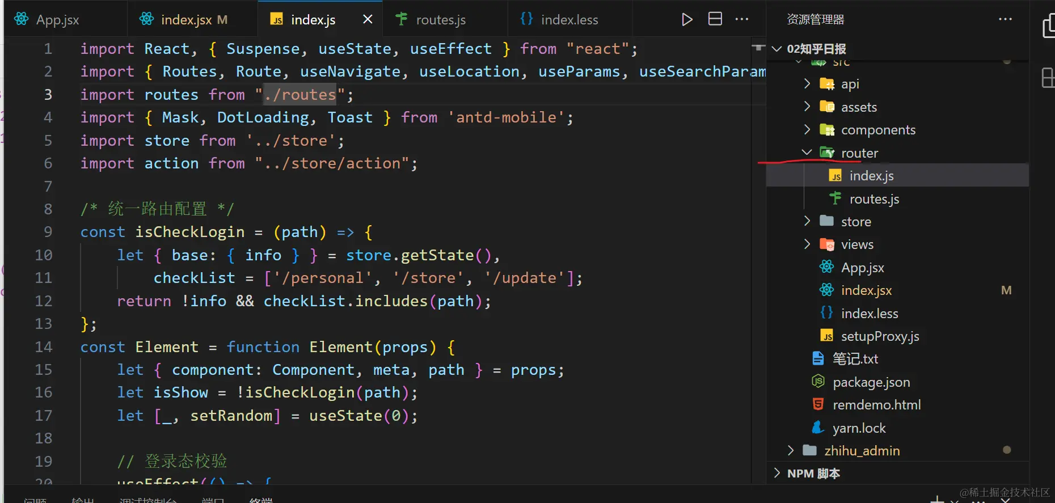This screenshot has height=503, width=1055.
Task: Expand the api folder
Action: (807, 84)
